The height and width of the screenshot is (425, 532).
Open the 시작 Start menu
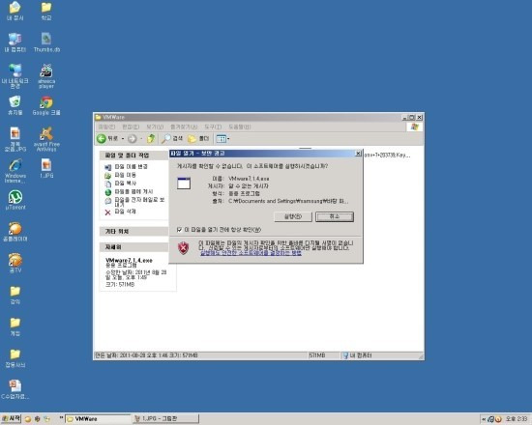pos(12,419)
